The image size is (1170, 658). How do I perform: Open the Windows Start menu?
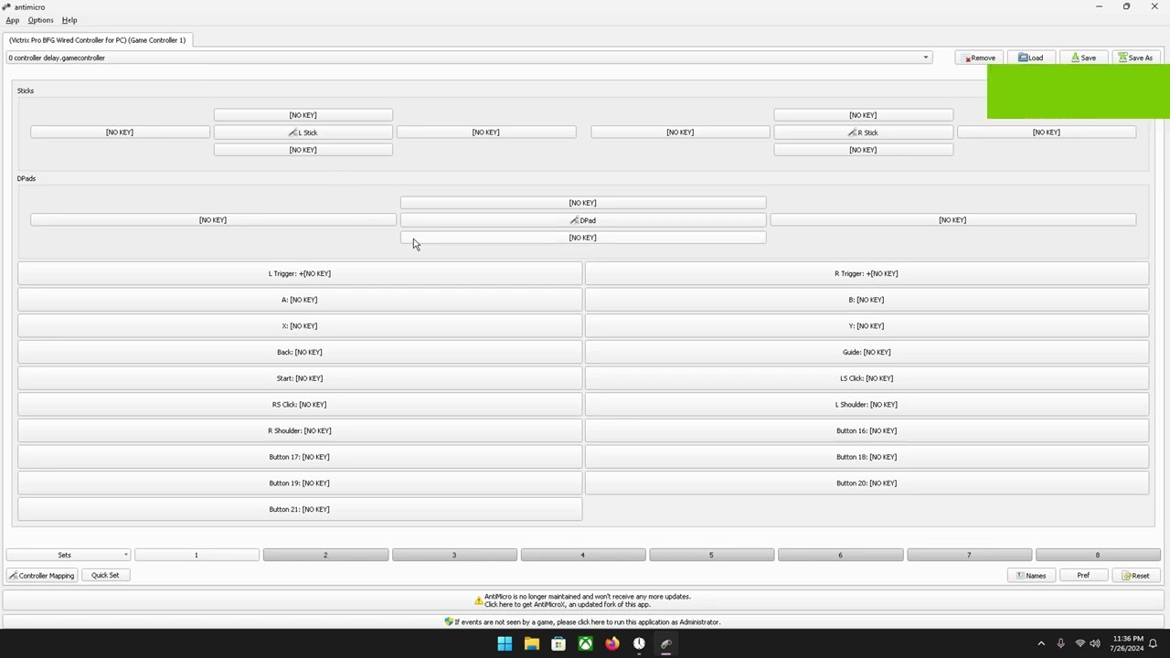[505, 644]
